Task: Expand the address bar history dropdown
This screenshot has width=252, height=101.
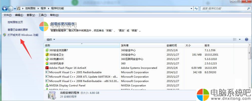Action: tap(191, 9)
